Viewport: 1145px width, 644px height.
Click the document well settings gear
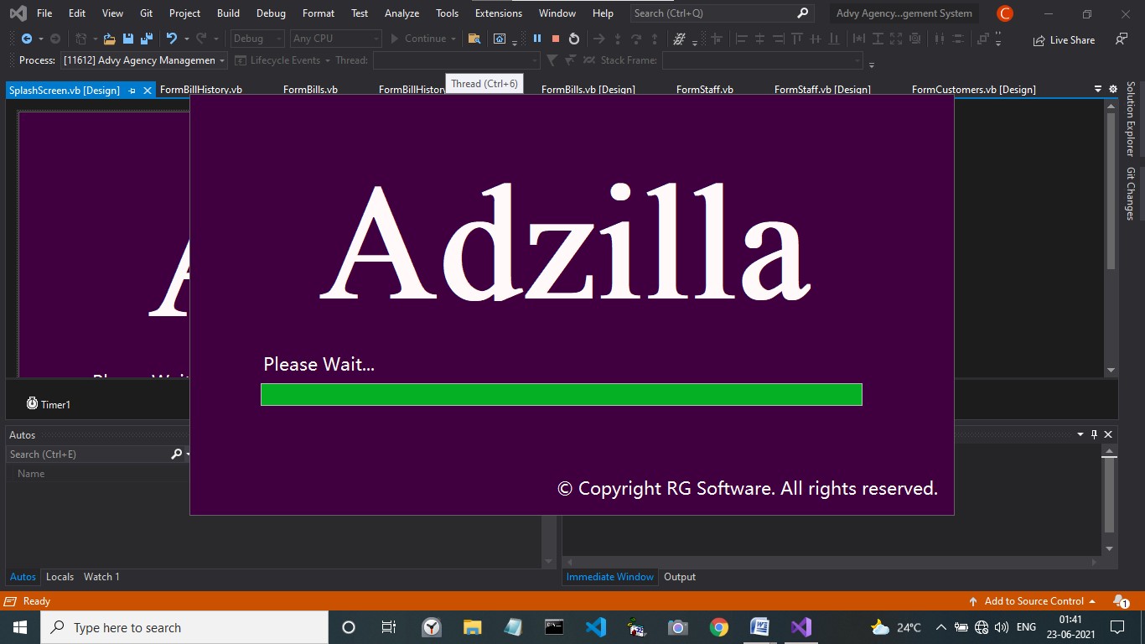(x=1113, y=89)
